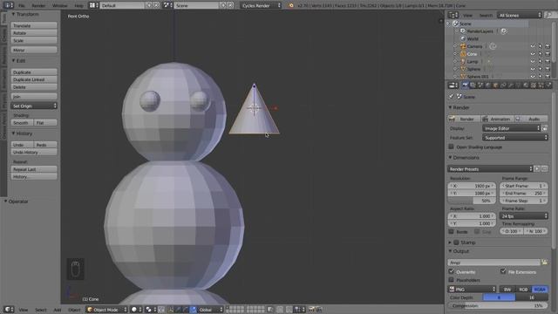The height and width of the screenshot is (314, 558).
Task: Select the Material properties sphere tab icon
Action: (x=526, y=85)
